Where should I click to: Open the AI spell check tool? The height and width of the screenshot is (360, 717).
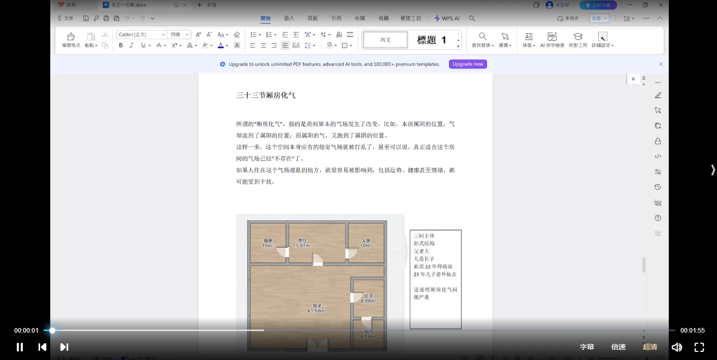(x=551, y=40)
